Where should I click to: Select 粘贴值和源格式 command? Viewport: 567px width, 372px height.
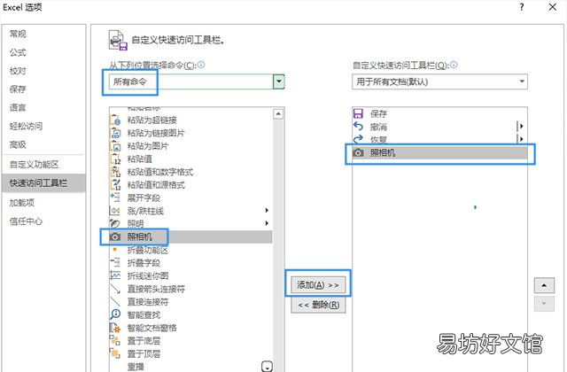(190, 185)
